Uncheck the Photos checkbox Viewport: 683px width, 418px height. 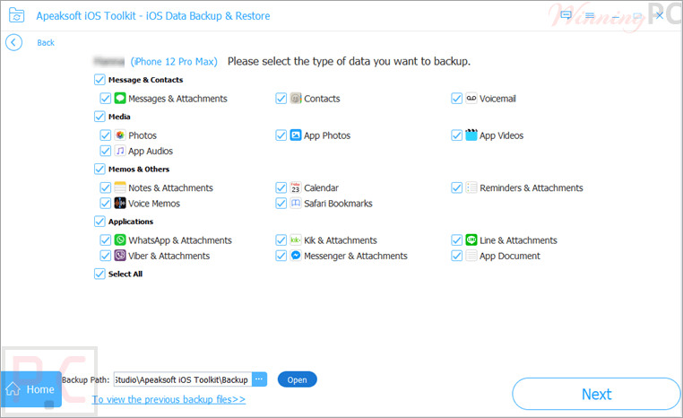(105, 135)
